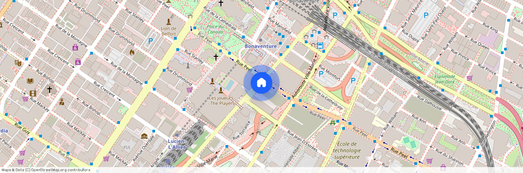Screen dimensions: 523x173
Task: Click the parking icon beside Rue Stanley
Action: (151, 41)
